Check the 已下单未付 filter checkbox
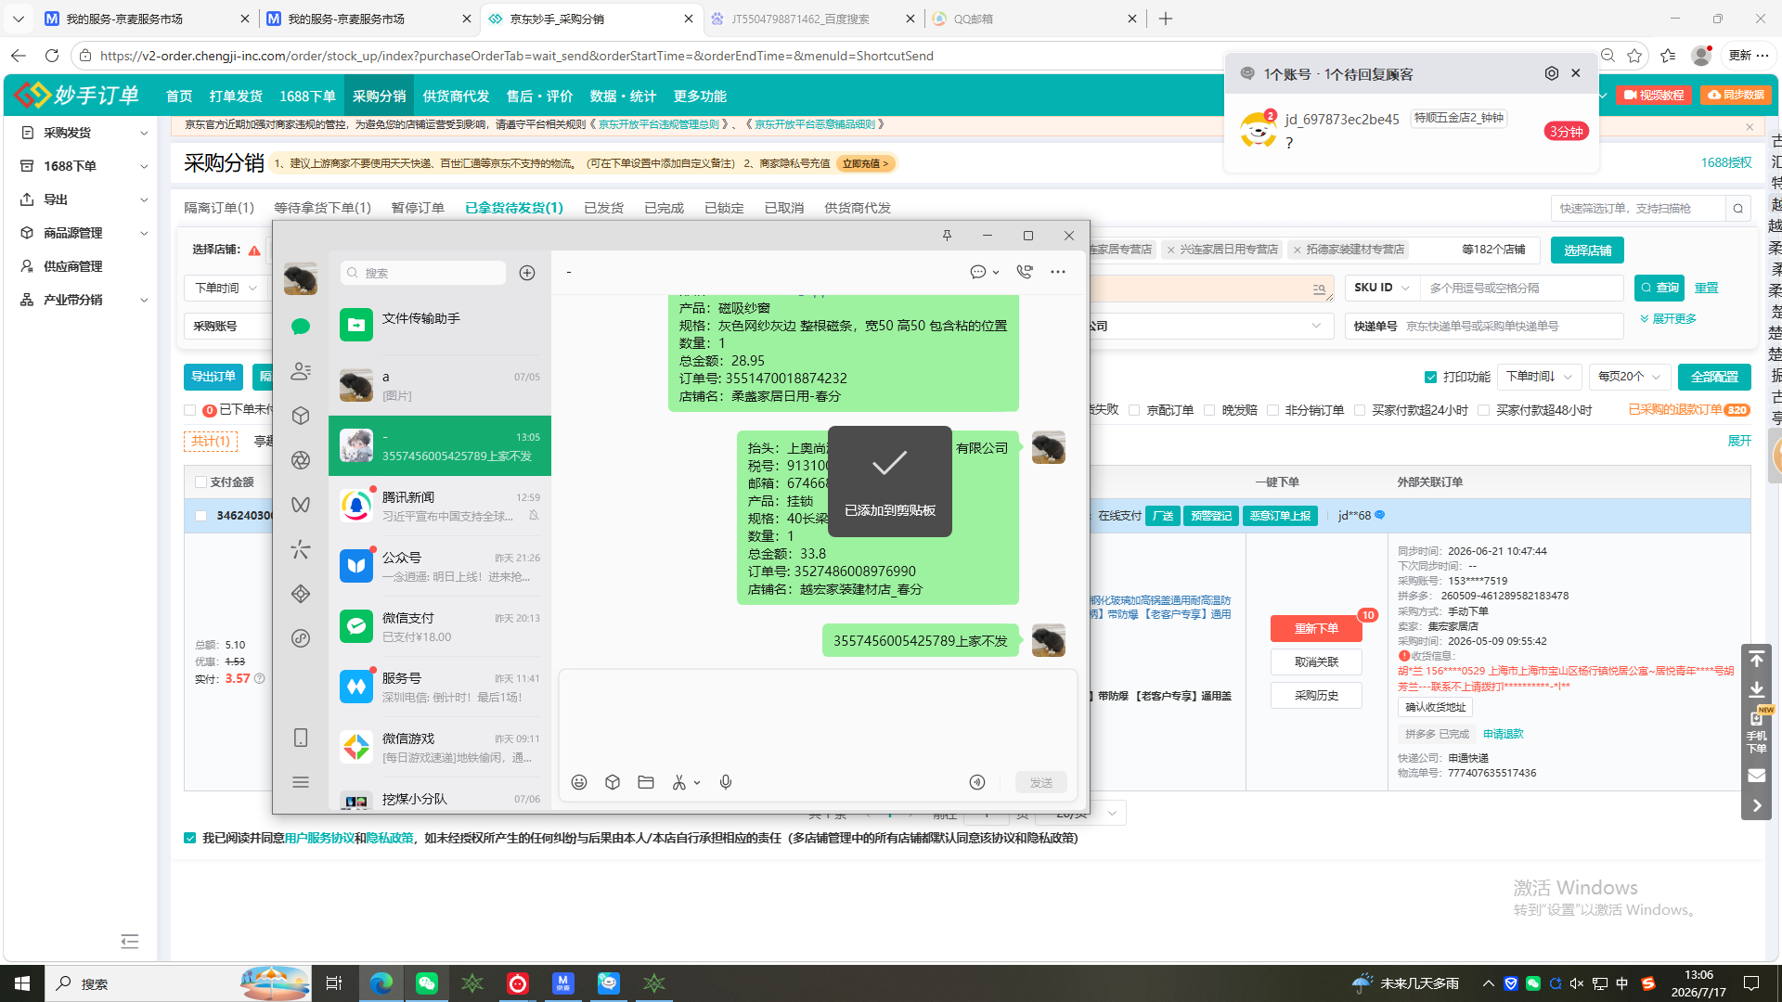Viewport: 1782px width, 1002px height. coord(190,410)
